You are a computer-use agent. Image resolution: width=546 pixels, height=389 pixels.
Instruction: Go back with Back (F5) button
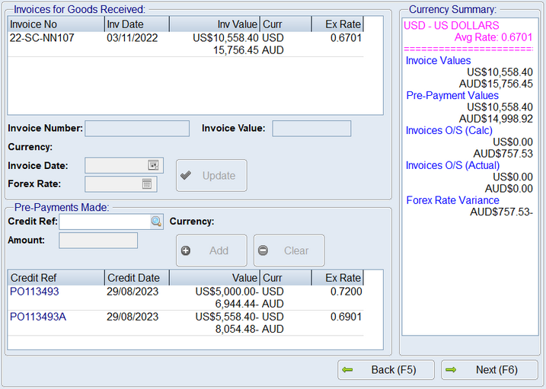pyautogui.click(x=386, y=370)
